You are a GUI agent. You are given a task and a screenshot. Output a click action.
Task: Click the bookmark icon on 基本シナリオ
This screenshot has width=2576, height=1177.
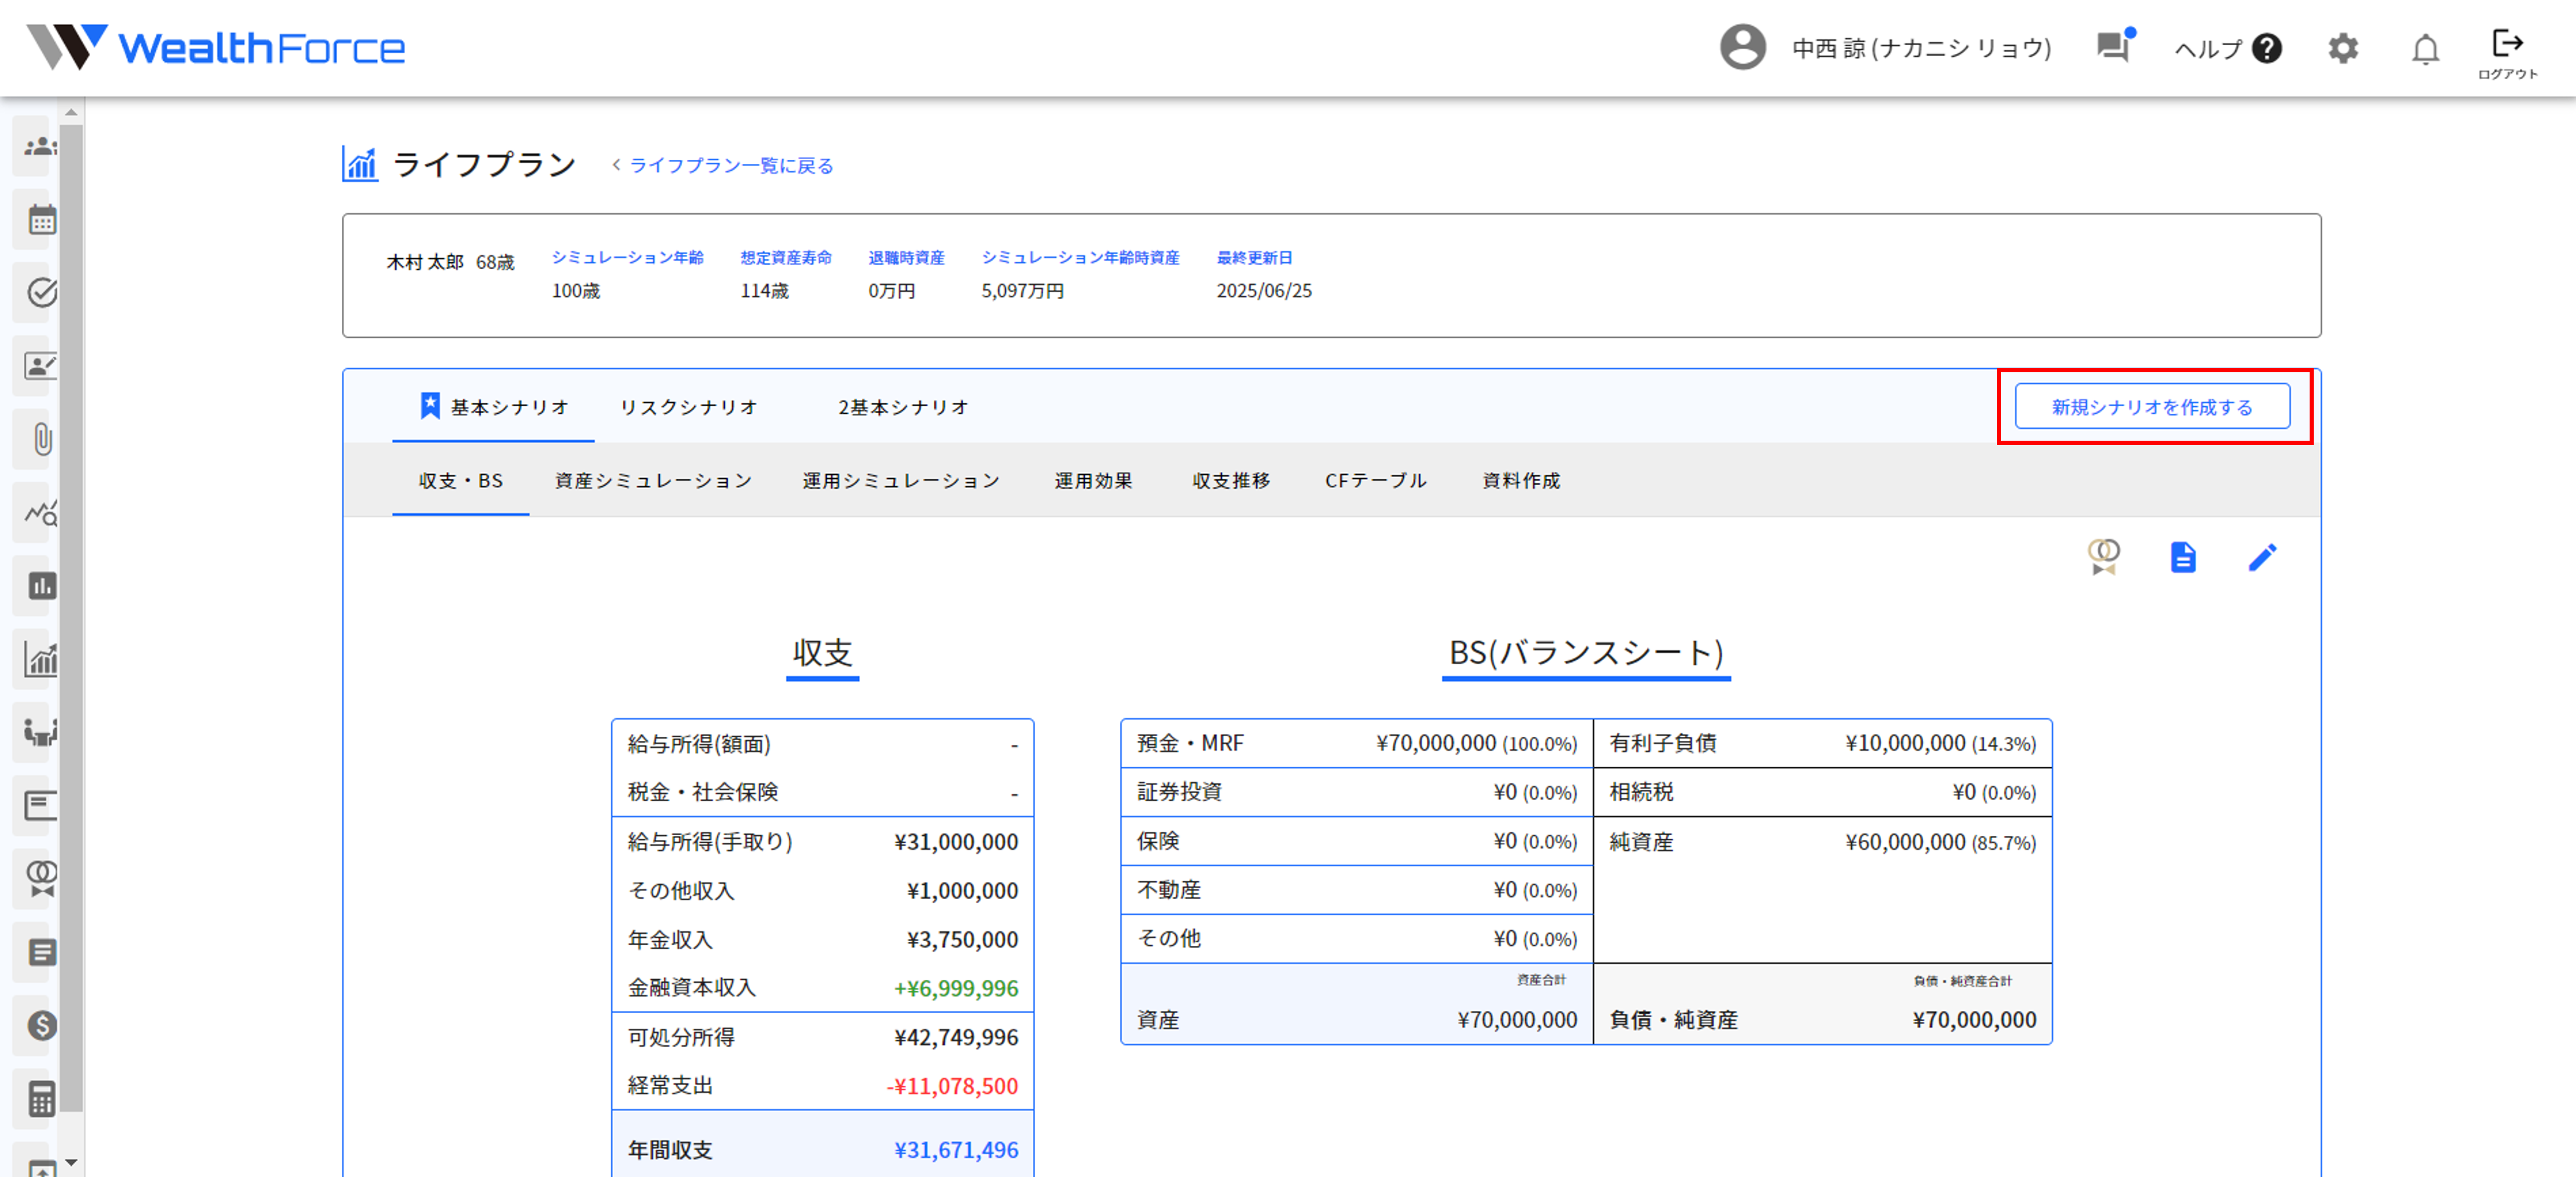pyautogui.click(x=430, y=406)
